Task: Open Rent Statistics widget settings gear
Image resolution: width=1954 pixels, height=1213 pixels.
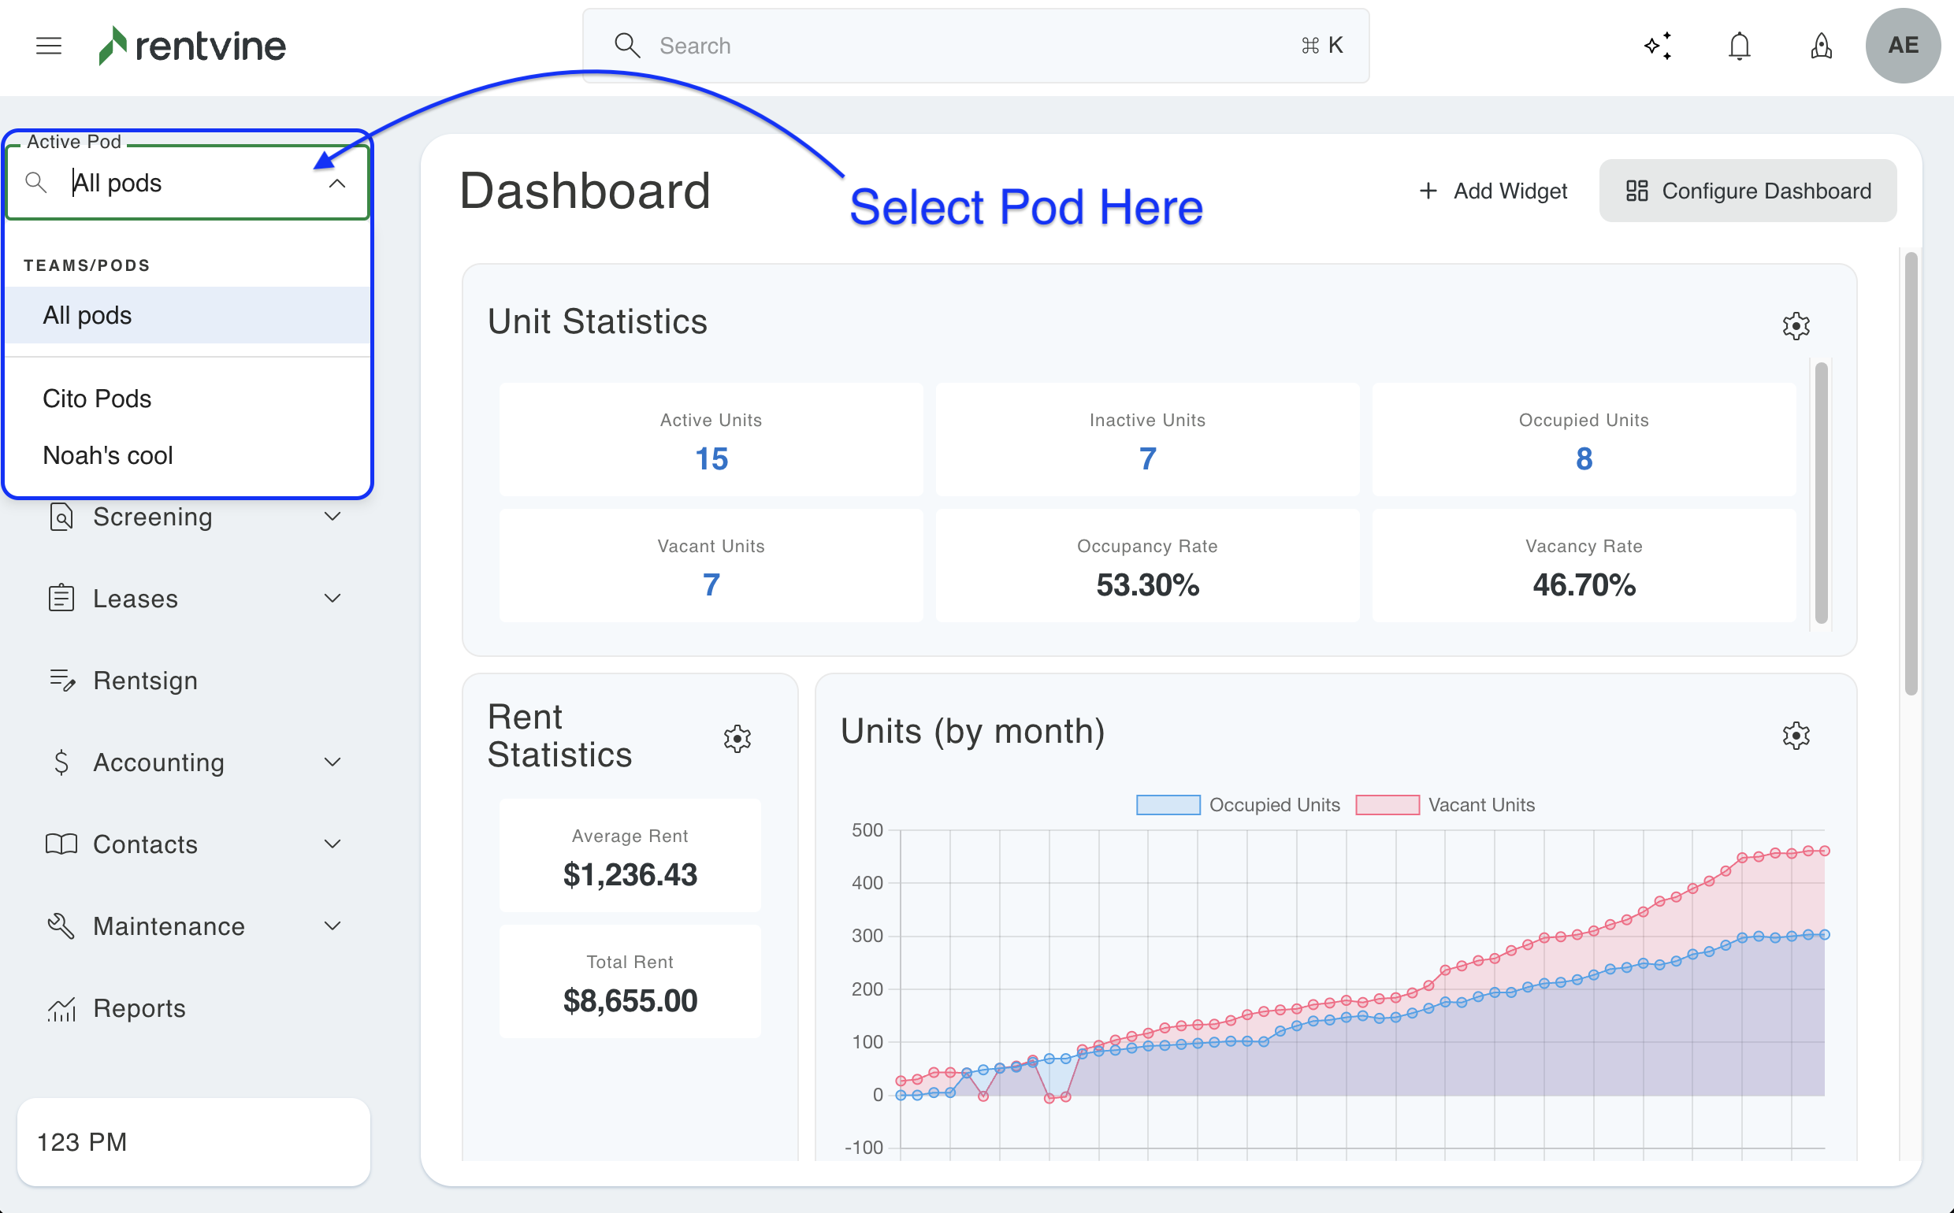Action: coord(737,738)
